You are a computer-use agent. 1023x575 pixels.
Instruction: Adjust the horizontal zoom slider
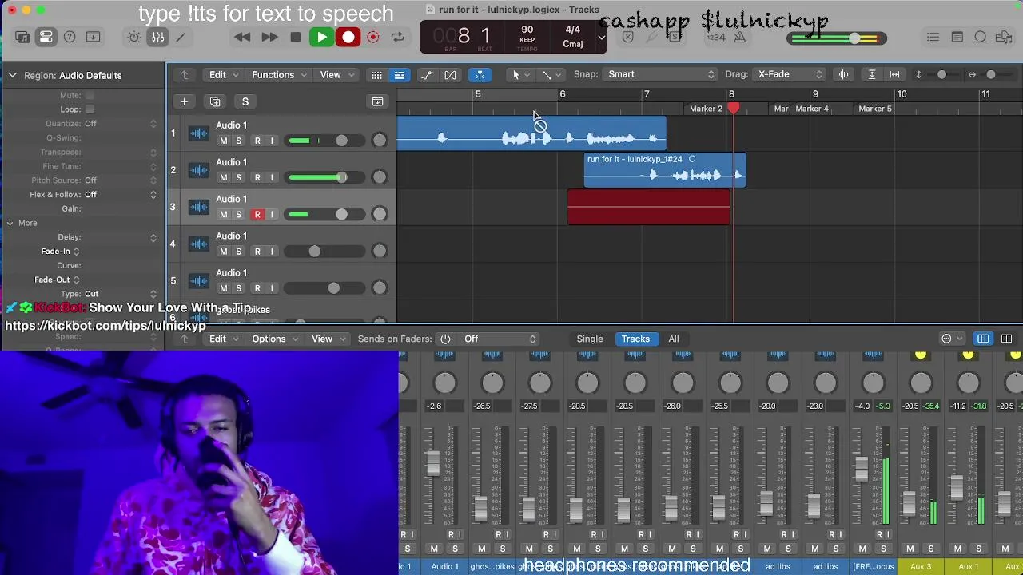(x=990, y=74)
